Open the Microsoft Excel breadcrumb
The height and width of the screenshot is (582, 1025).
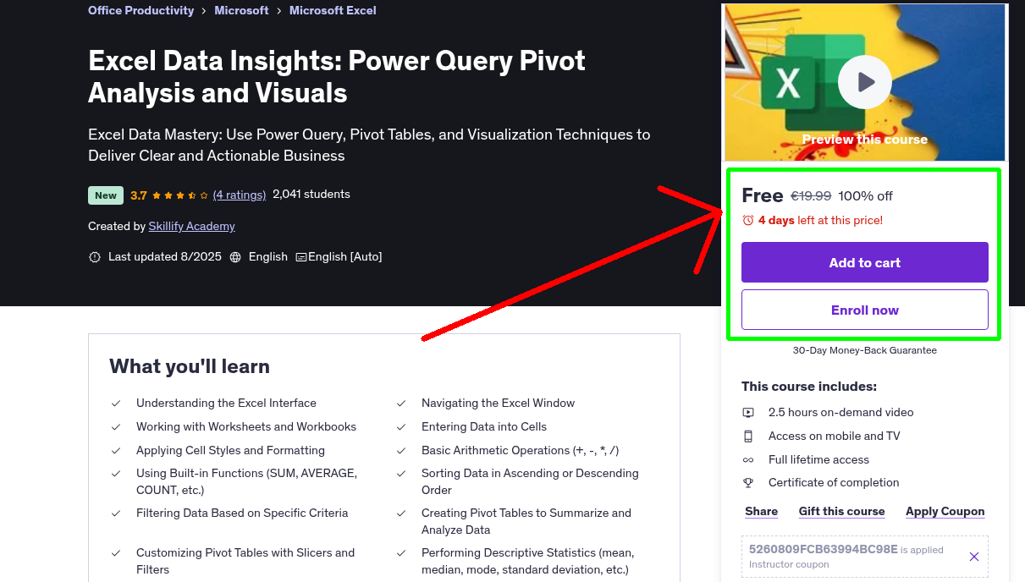pyautogui.click(x=333, y=11)
